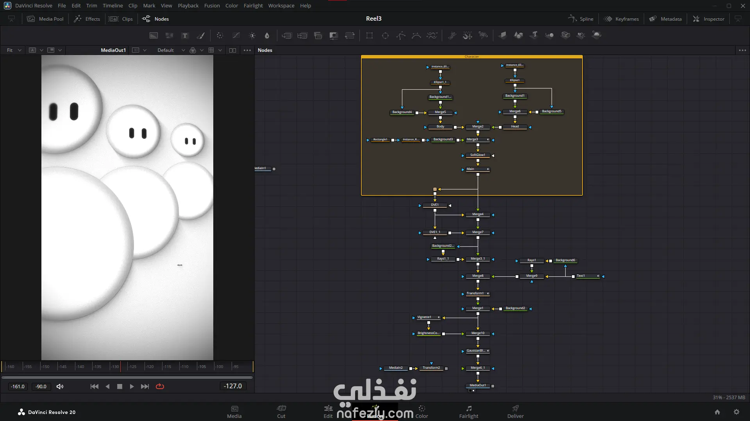Expand the Default LUT dropdown
The image size is (750, 421).
pyautogui.click(x=183, y=50)
